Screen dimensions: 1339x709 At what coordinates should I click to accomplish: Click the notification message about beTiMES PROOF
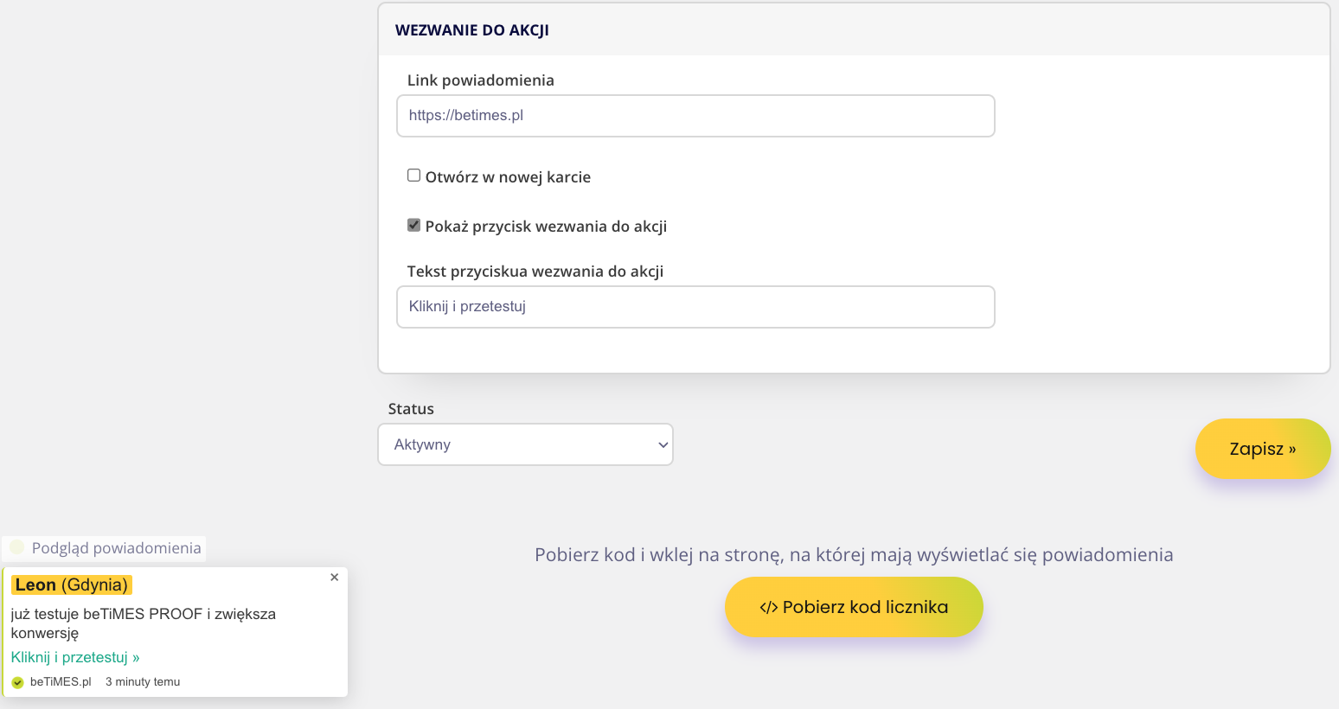(143, 623)
